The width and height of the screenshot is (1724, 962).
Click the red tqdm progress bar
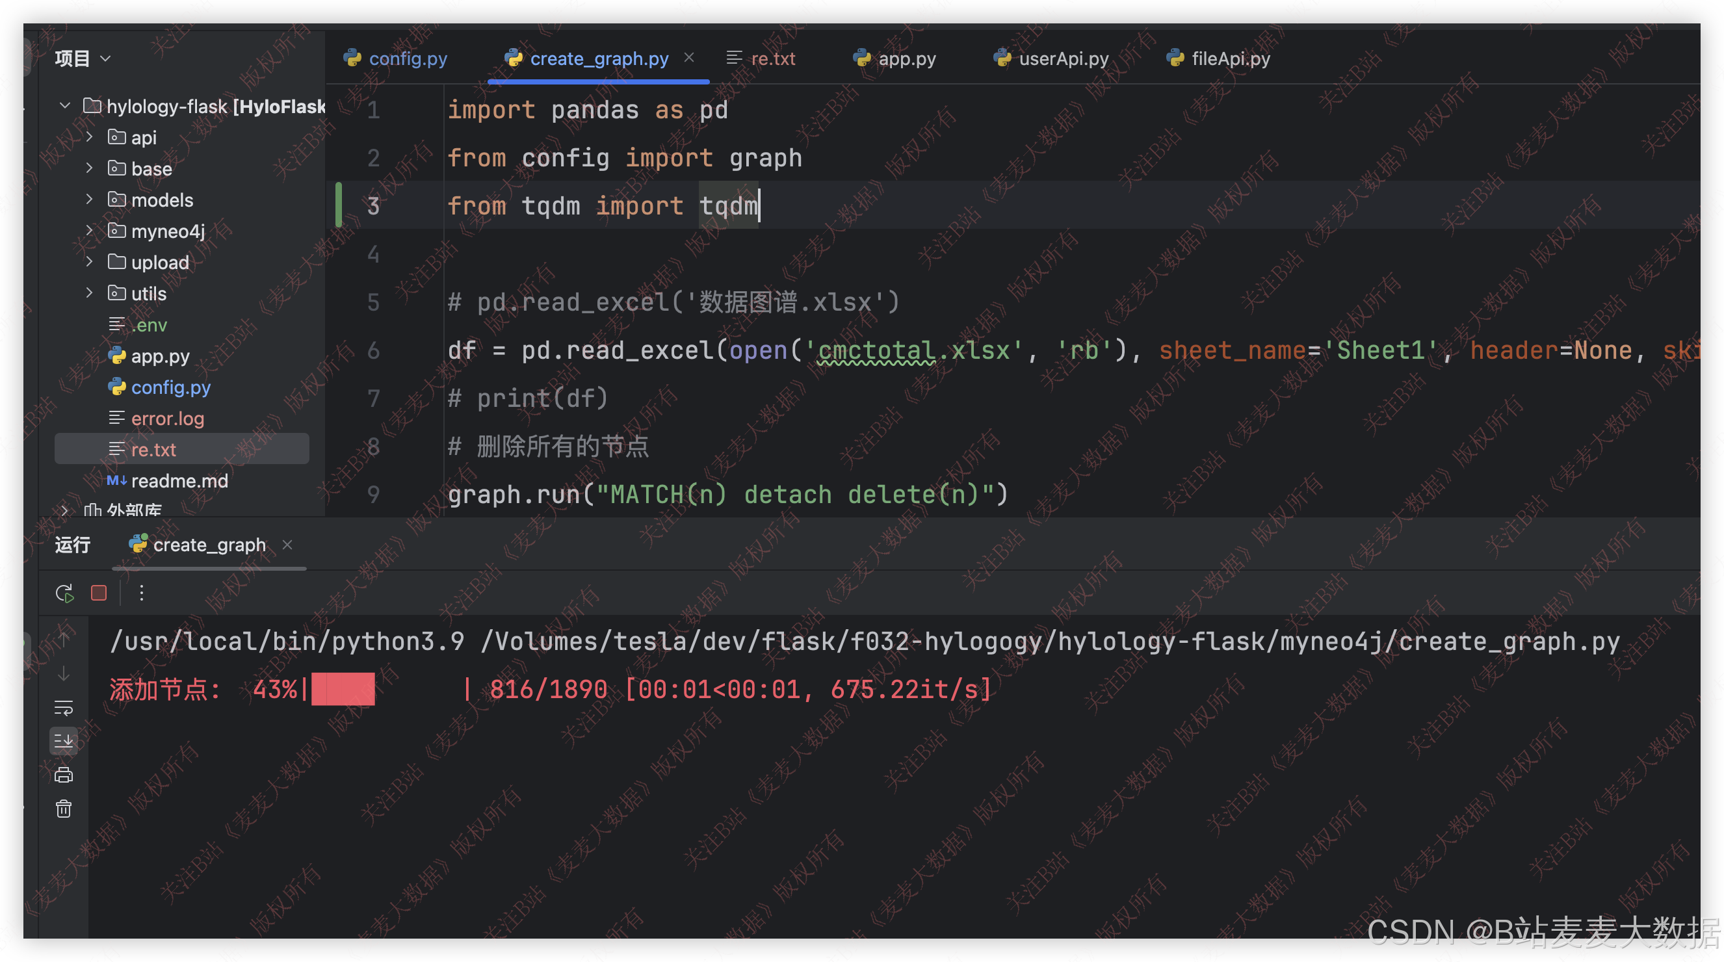pyautogui.click(x=343, y=689)
